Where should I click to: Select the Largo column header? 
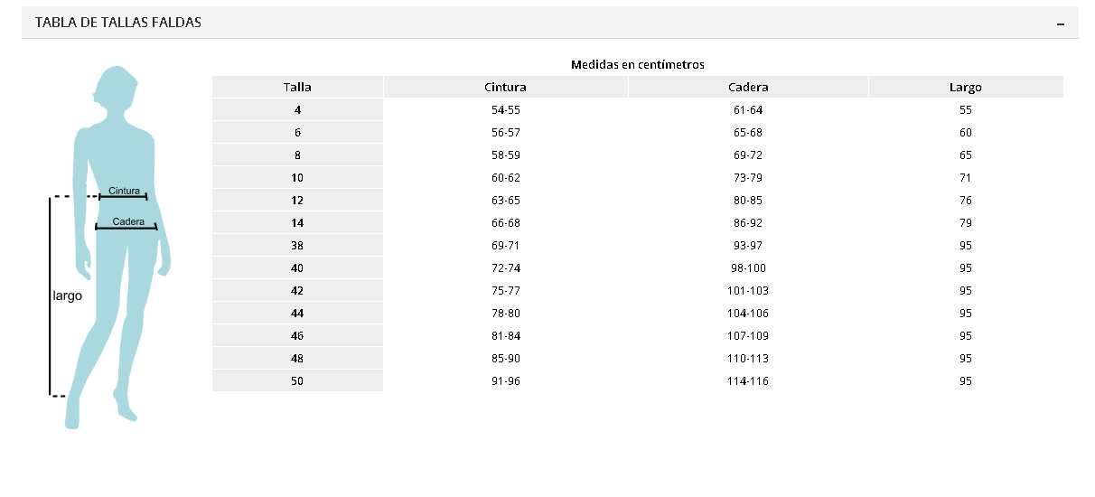coord(965,88)
